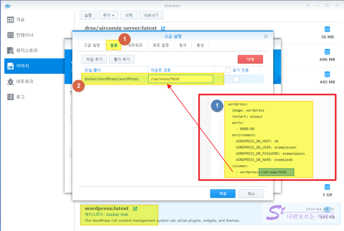Open external link icon next to drss/aircomix-server:latest
Screen dimensions: 344x231
tap(163, 28)
